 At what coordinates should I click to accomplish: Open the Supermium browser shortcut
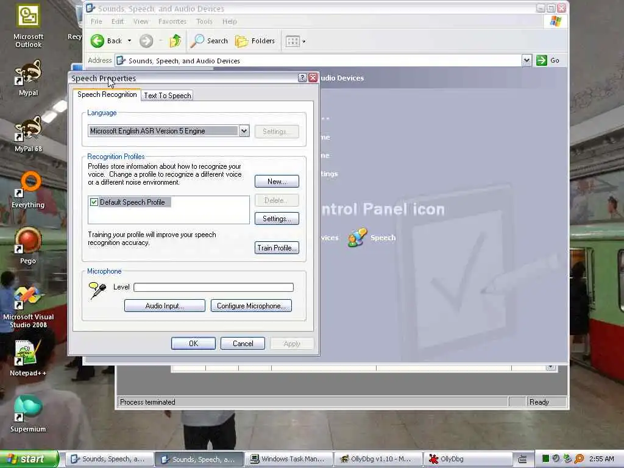[x=28, y=414]
